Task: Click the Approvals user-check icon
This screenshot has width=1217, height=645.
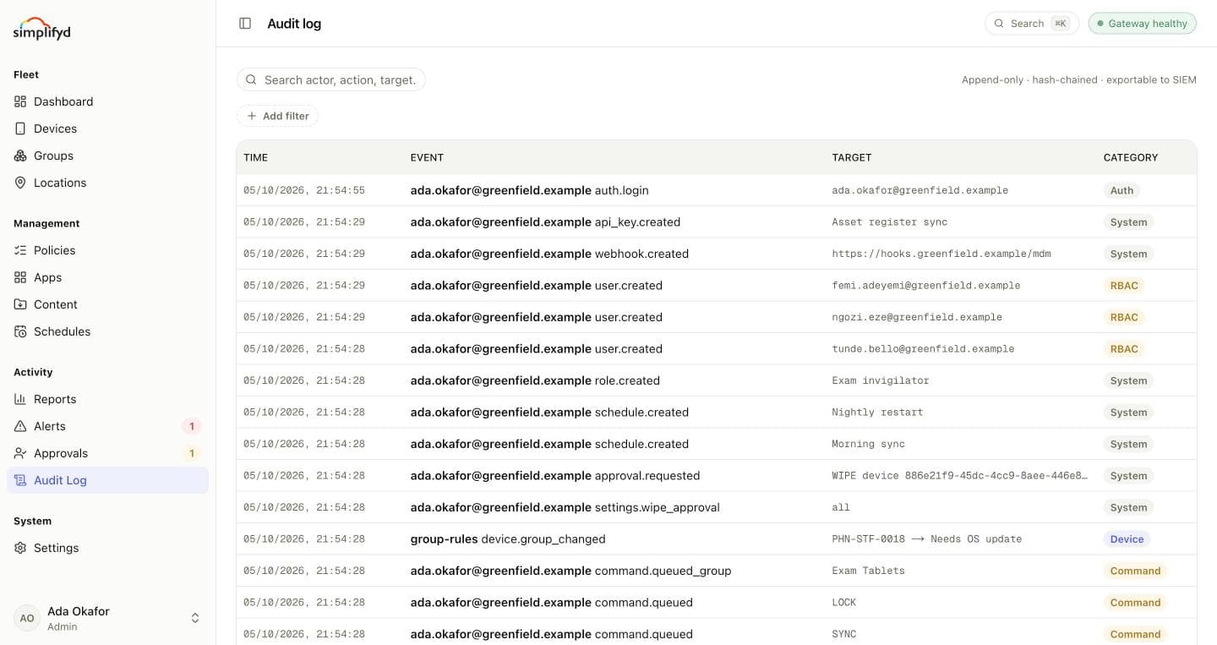Action: pos(20,453)
